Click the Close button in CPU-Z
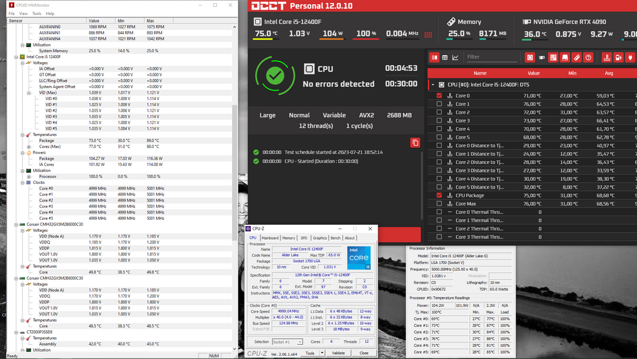Image resolution: width=637 pixels, height=359 pixels. [x=364, y=353]
